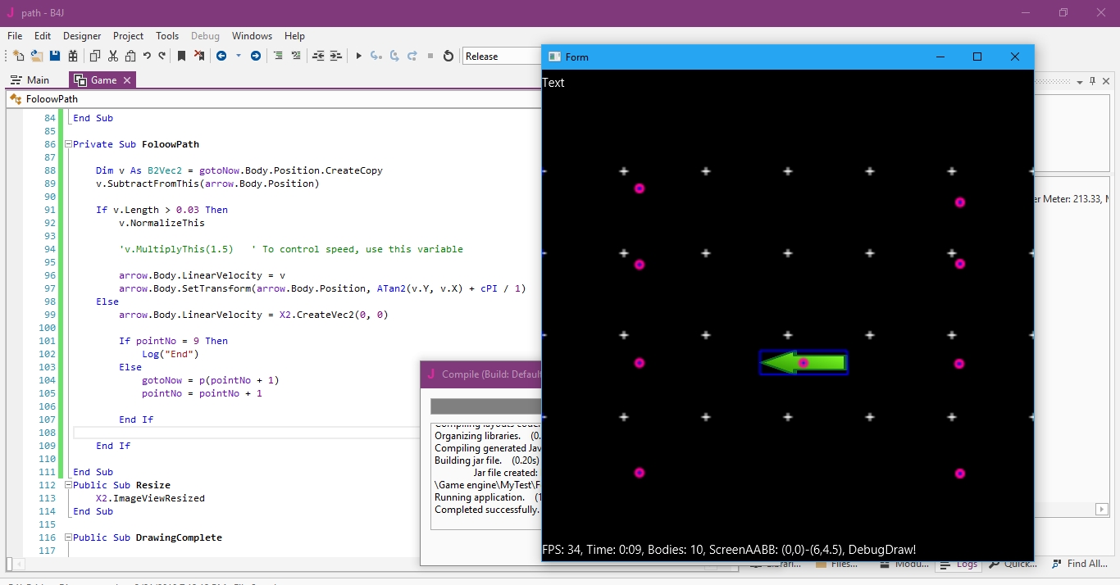1120x585 pixels.
Task: Open the navigate-back history dropdown arrow
Action: tap(239, 57)
